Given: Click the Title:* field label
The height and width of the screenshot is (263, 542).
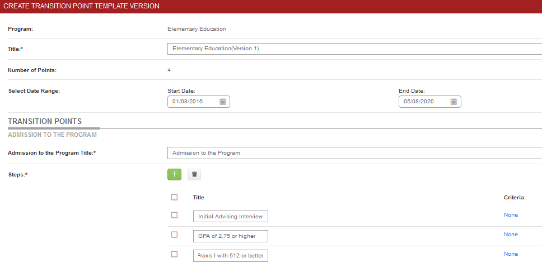Looking at the screenshot, I should (16, 49).
